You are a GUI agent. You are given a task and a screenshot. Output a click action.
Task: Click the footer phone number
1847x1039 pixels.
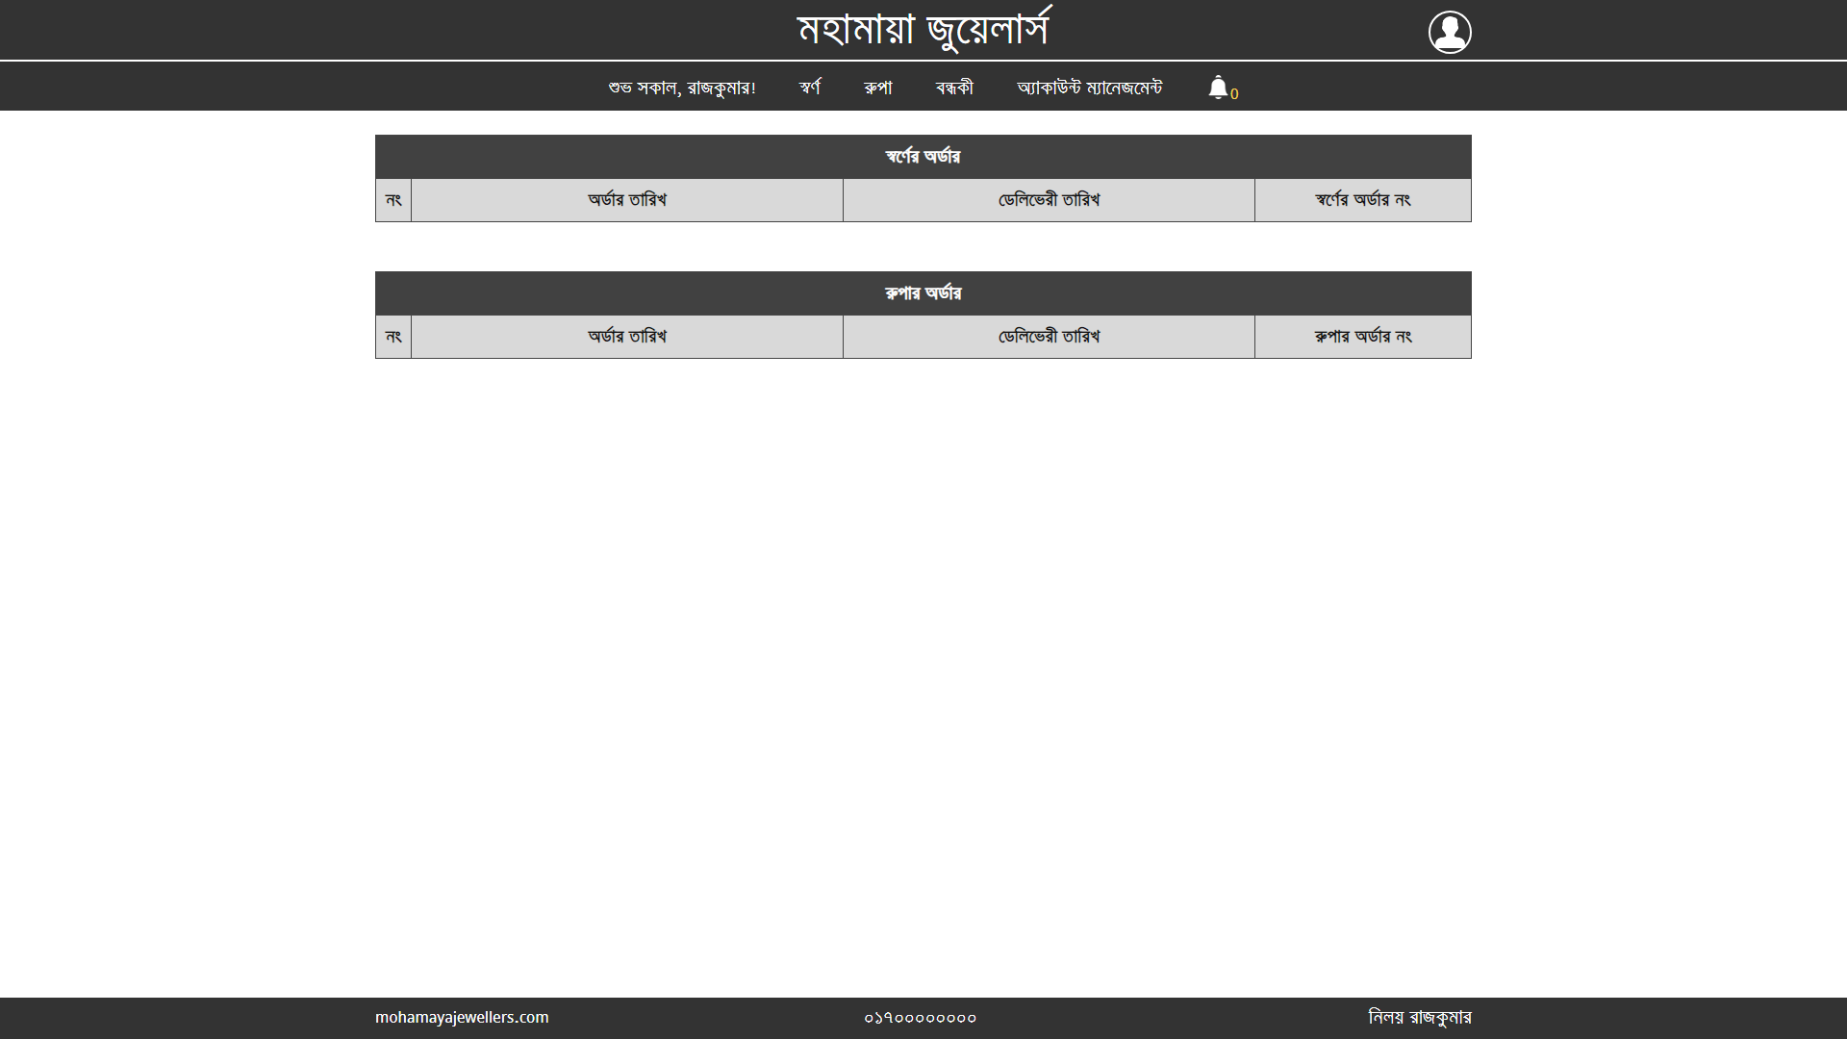coord(920,1018)
